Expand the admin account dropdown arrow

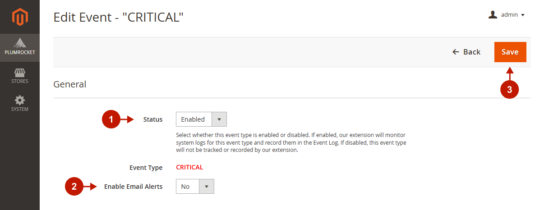[x=523, y=15]
